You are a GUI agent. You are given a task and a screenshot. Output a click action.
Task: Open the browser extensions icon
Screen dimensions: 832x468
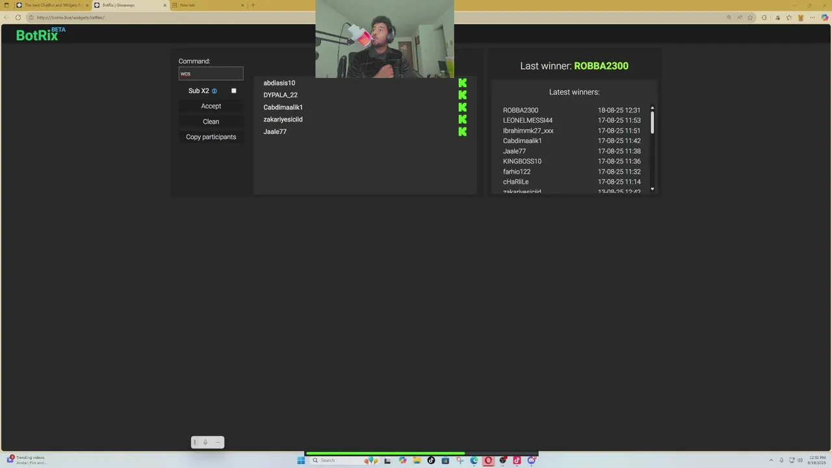click(764, 18)
